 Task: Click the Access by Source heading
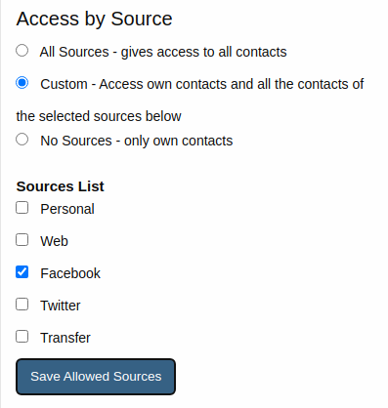coord(94,19)
